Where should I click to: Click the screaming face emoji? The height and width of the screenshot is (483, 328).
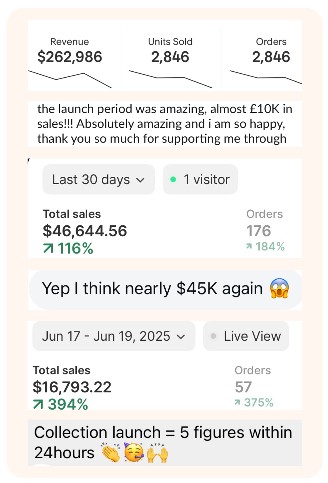[x=279, y=288]
